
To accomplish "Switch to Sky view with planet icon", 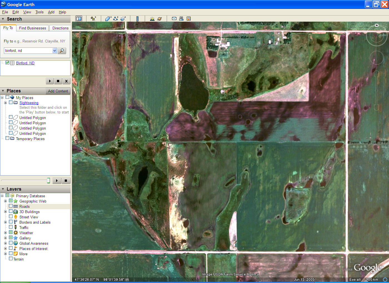I will tap(159, 19).
